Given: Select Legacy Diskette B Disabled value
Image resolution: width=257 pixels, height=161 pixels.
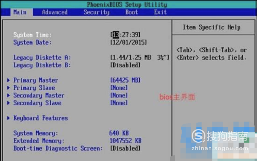Looking at the screenshot, I should point(126,65).
